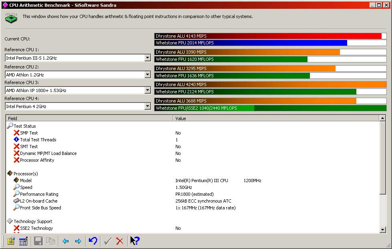Viewport: 392px width, 249px height.
Task: Refresh benchmark with the blue undo arrow
Action: (93, 241)
